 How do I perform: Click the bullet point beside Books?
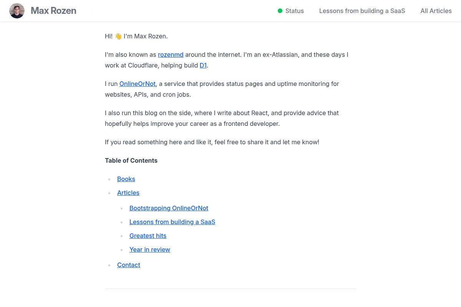(109, 179)
